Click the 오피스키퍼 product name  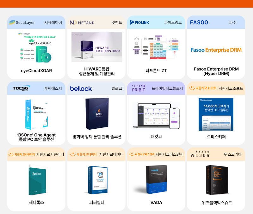[216, 137]
